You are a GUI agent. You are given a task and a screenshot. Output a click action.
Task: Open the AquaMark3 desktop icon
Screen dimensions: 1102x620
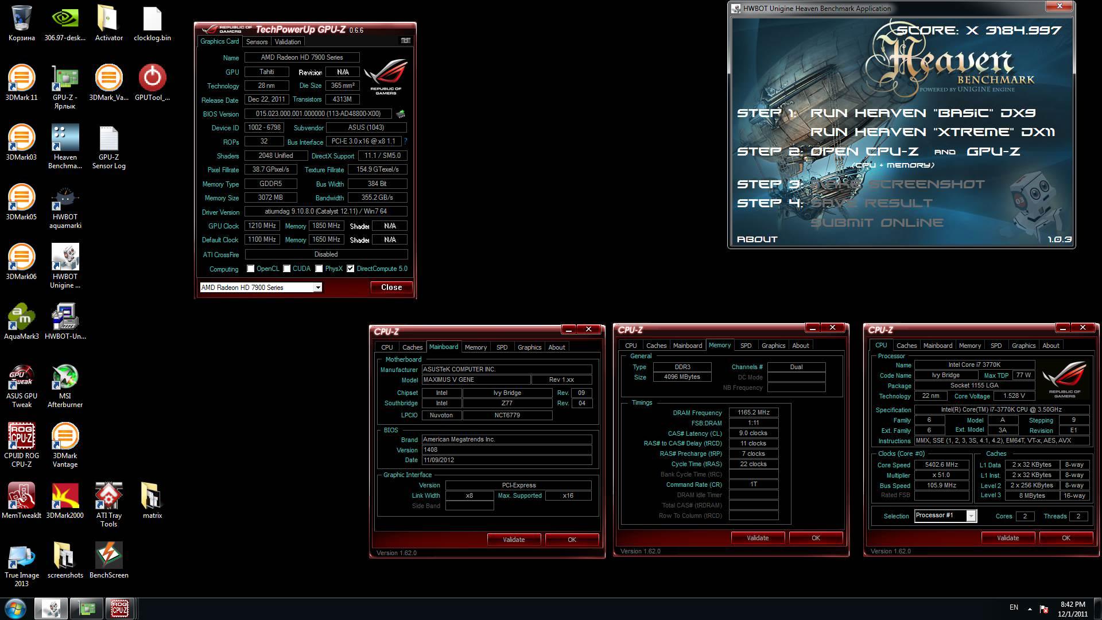[x=21, y=321]
